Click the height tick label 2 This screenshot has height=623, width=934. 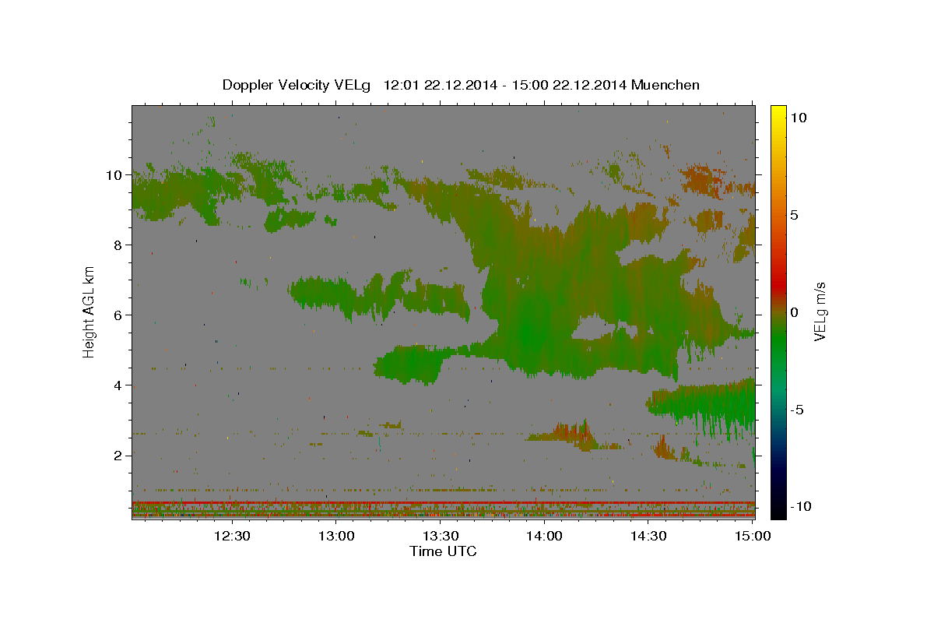pos(119,456)
